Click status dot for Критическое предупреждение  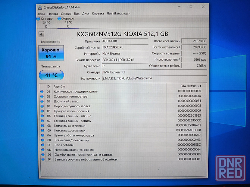point(42,92)
